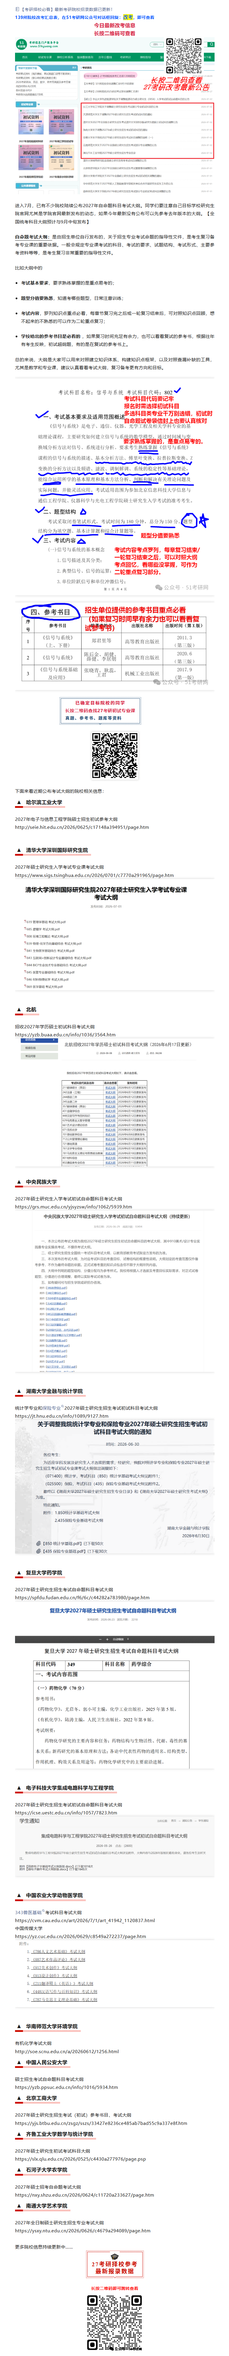The image size is (229, 2356).
Task: Click the heading 湖南大学金融与统计学院
Action: (54, 1391)
